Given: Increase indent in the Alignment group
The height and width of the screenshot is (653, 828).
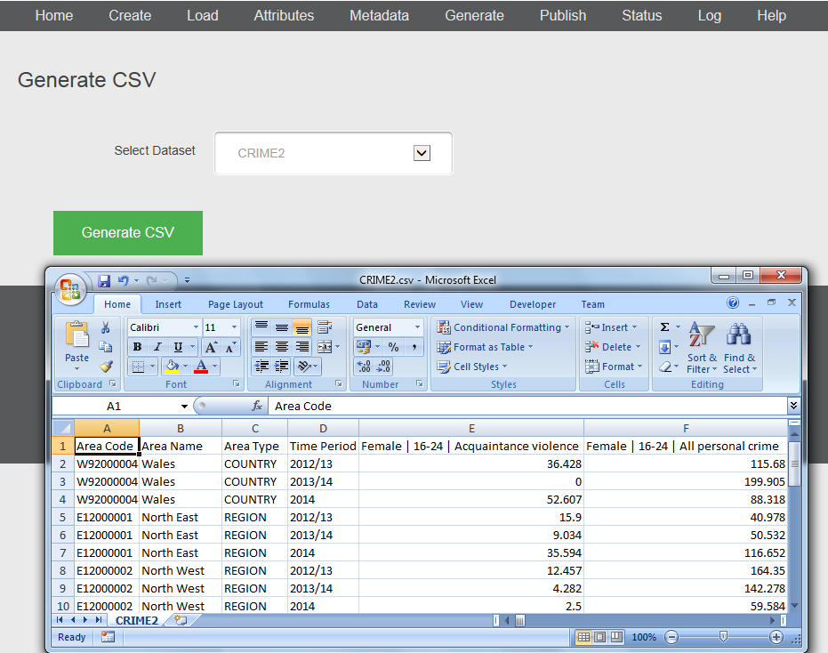Looking at the screenshot, I should click(x=281, y=367).
